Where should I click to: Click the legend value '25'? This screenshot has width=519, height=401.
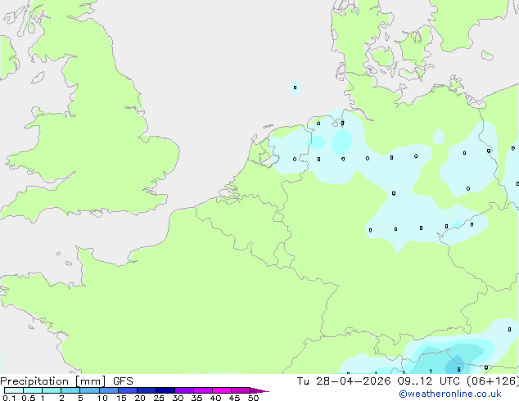coord(159,398)
